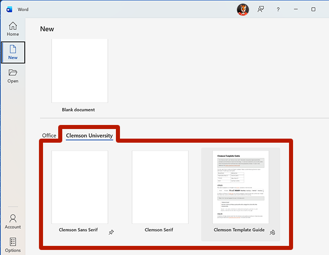The image size is (329, 255).
Task: Click the Clemson Serif label
Action: (159, 230)
